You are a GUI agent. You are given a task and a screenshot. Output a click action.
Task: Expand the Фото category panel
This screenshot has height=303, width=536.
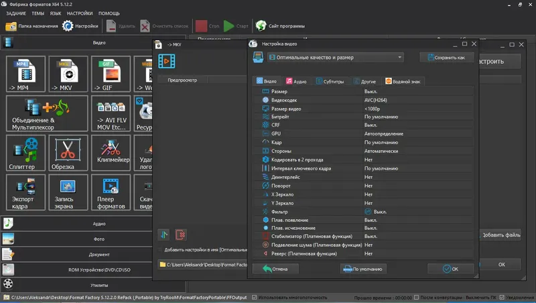[x=77, y=239]
